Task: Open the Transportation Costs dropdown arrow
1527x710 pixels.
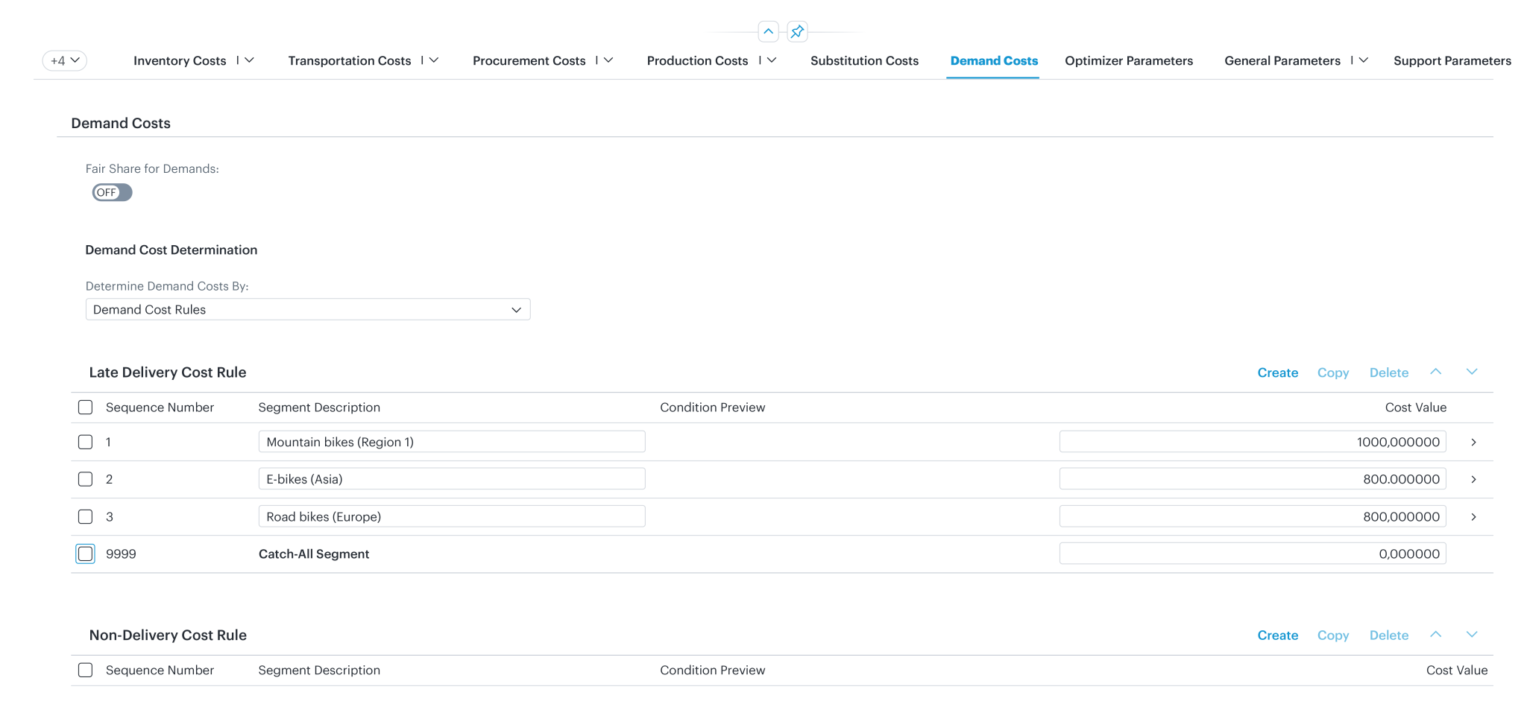Action: pos(434,60)
